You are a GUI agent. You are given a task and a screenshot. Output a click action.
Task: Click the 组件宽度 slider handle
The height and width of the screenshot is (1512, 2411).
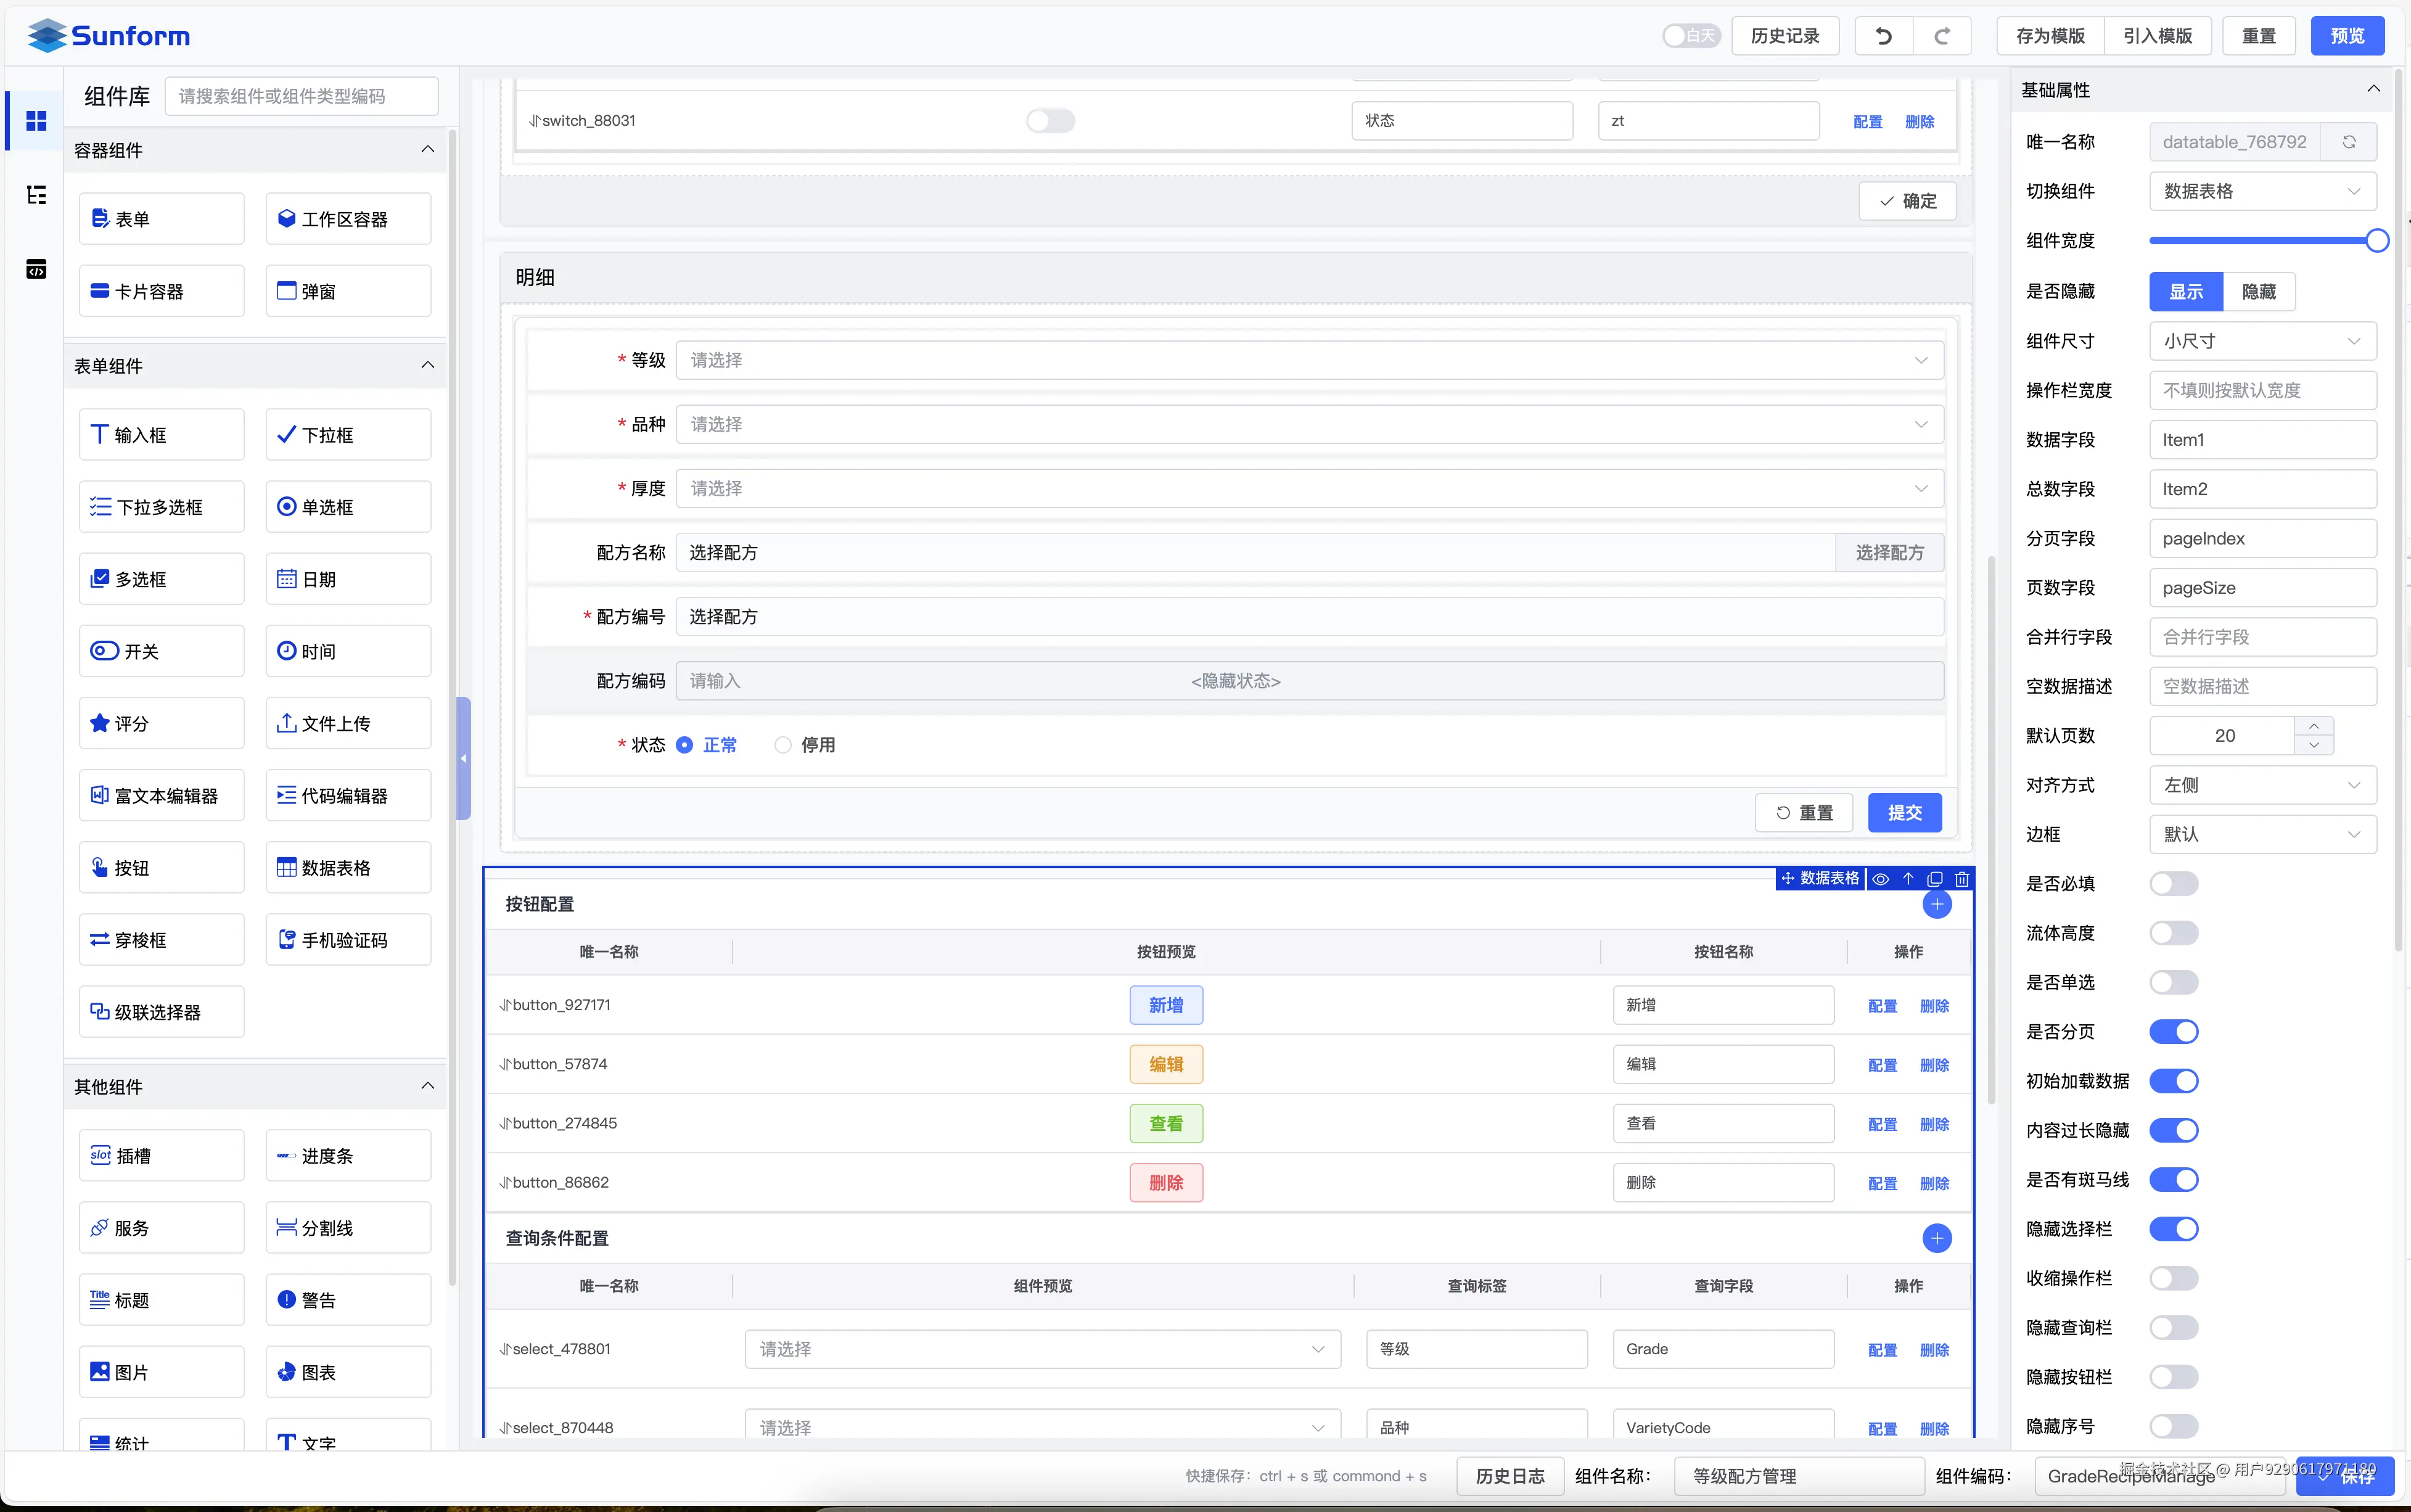point(2377,241)
